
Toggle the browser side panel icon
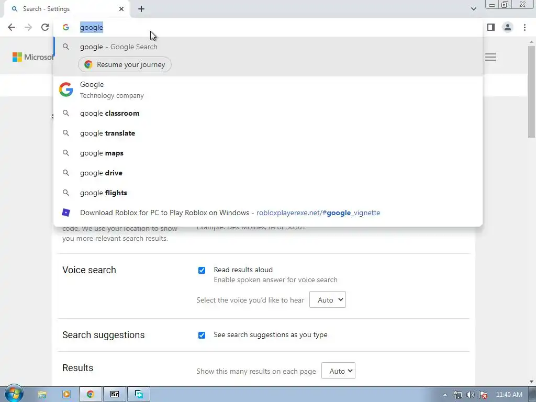[x=491, y=27]
